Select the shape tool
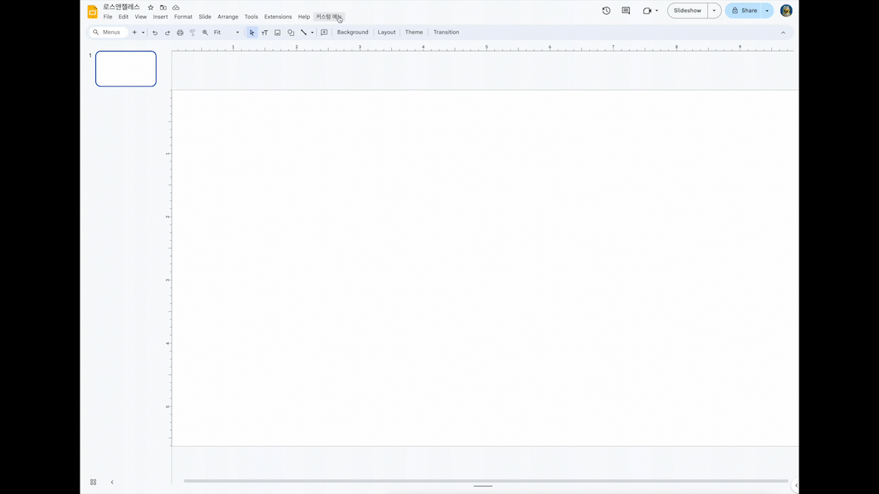Viewport: 879px width, 494px height. [x=290, y=32]
